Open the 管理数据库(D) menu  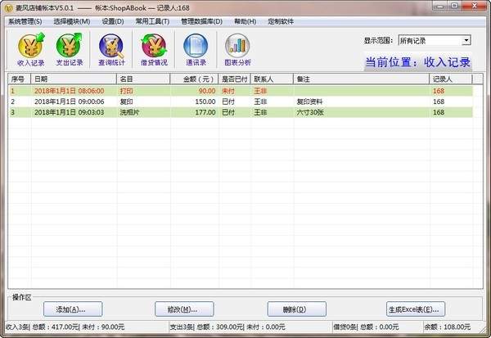click(201, 21)
